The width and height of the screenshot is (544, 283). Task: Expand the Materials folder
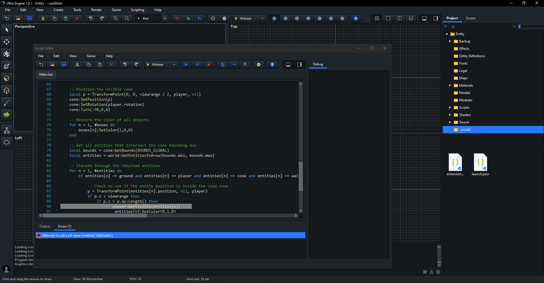(450, 85)
